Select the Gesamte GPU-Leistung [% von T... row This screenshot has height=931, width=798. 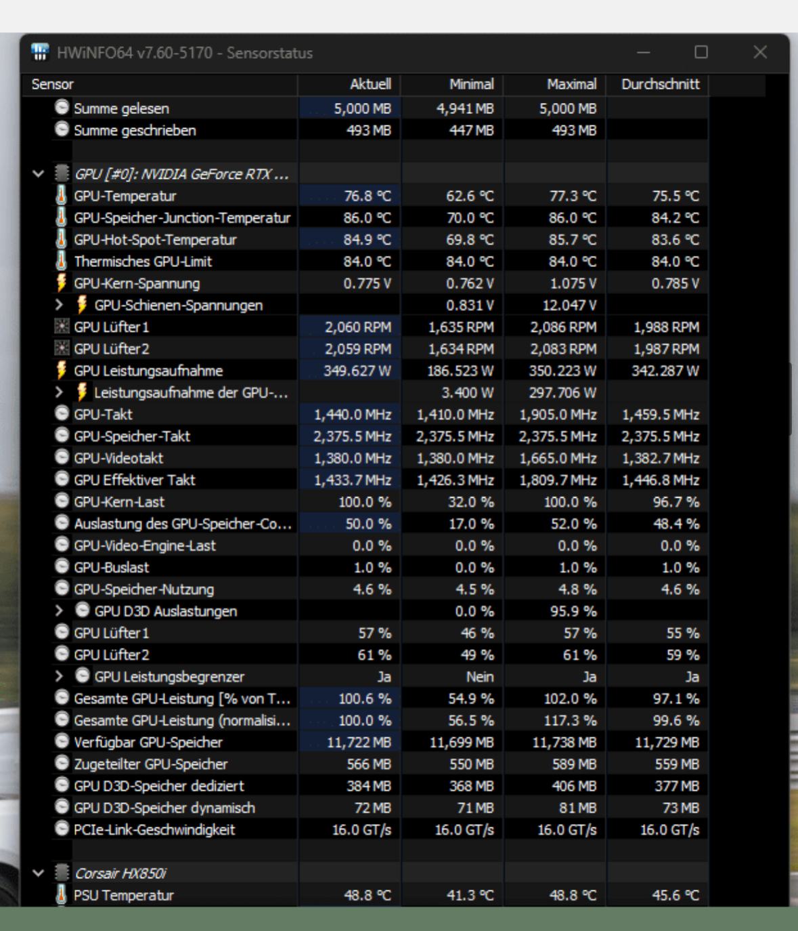click(366, 698)
